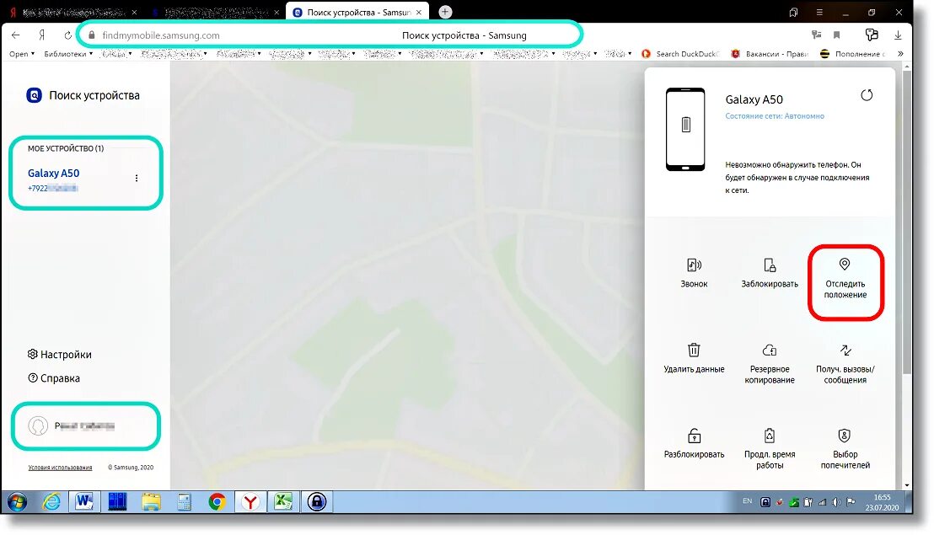Switch to the second browser tab
Screen dimensions: 934x535
[x=214, y=12]
